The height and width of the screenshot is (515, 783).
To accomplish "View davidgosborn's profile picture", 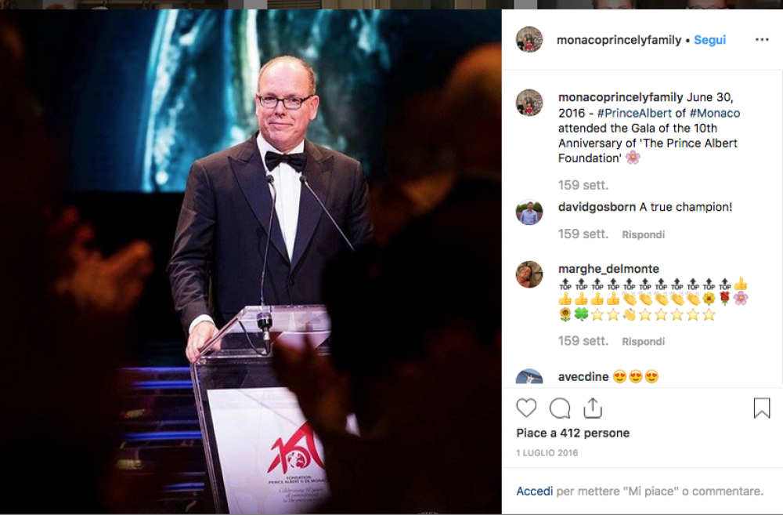I will (529, 212).
